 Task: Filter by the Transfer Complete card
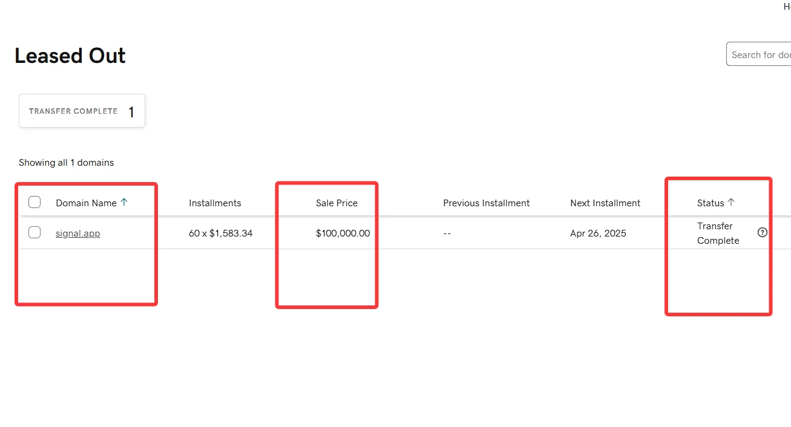(x=82, y=111)
